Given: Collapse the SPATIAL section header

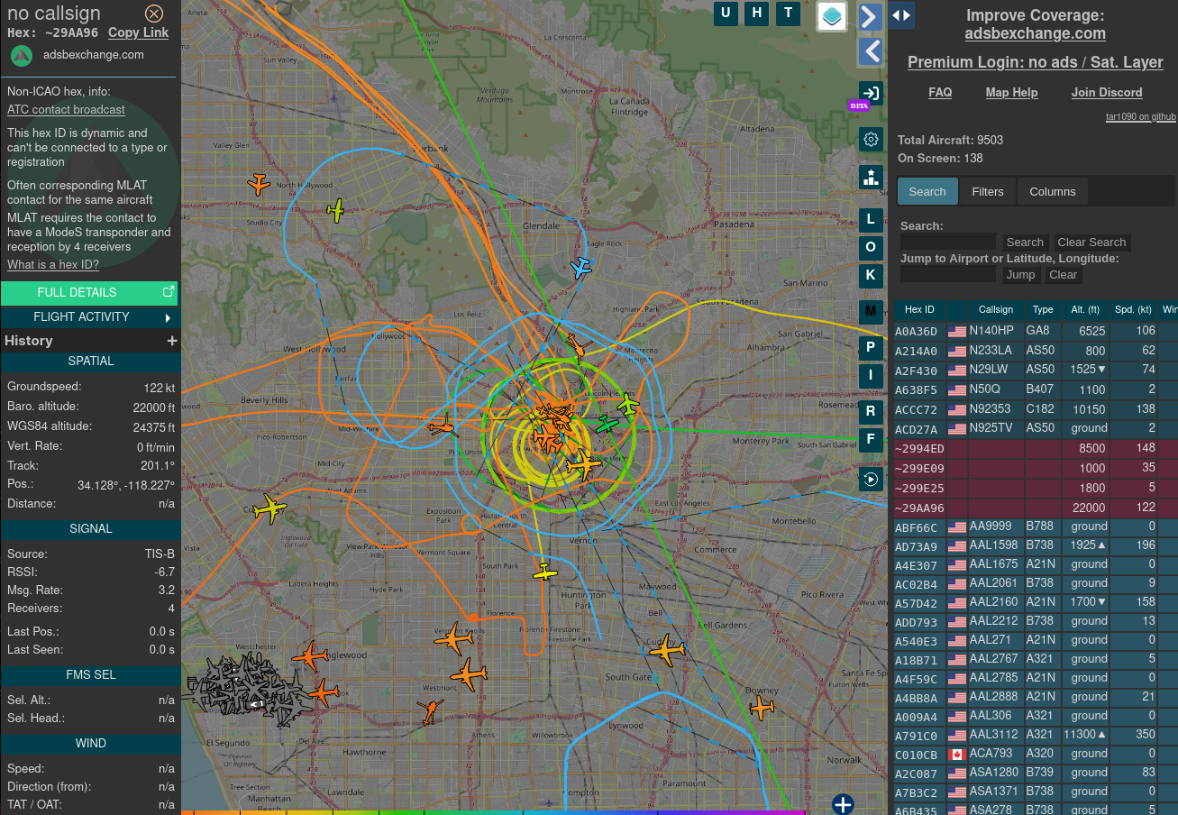Looking at the screenshot, I should point(90,362).
